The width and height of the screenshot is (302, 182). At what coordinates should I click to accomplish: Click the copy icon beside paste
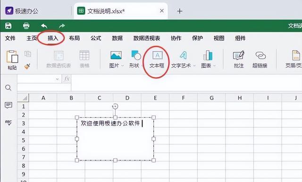click(28, 54)
